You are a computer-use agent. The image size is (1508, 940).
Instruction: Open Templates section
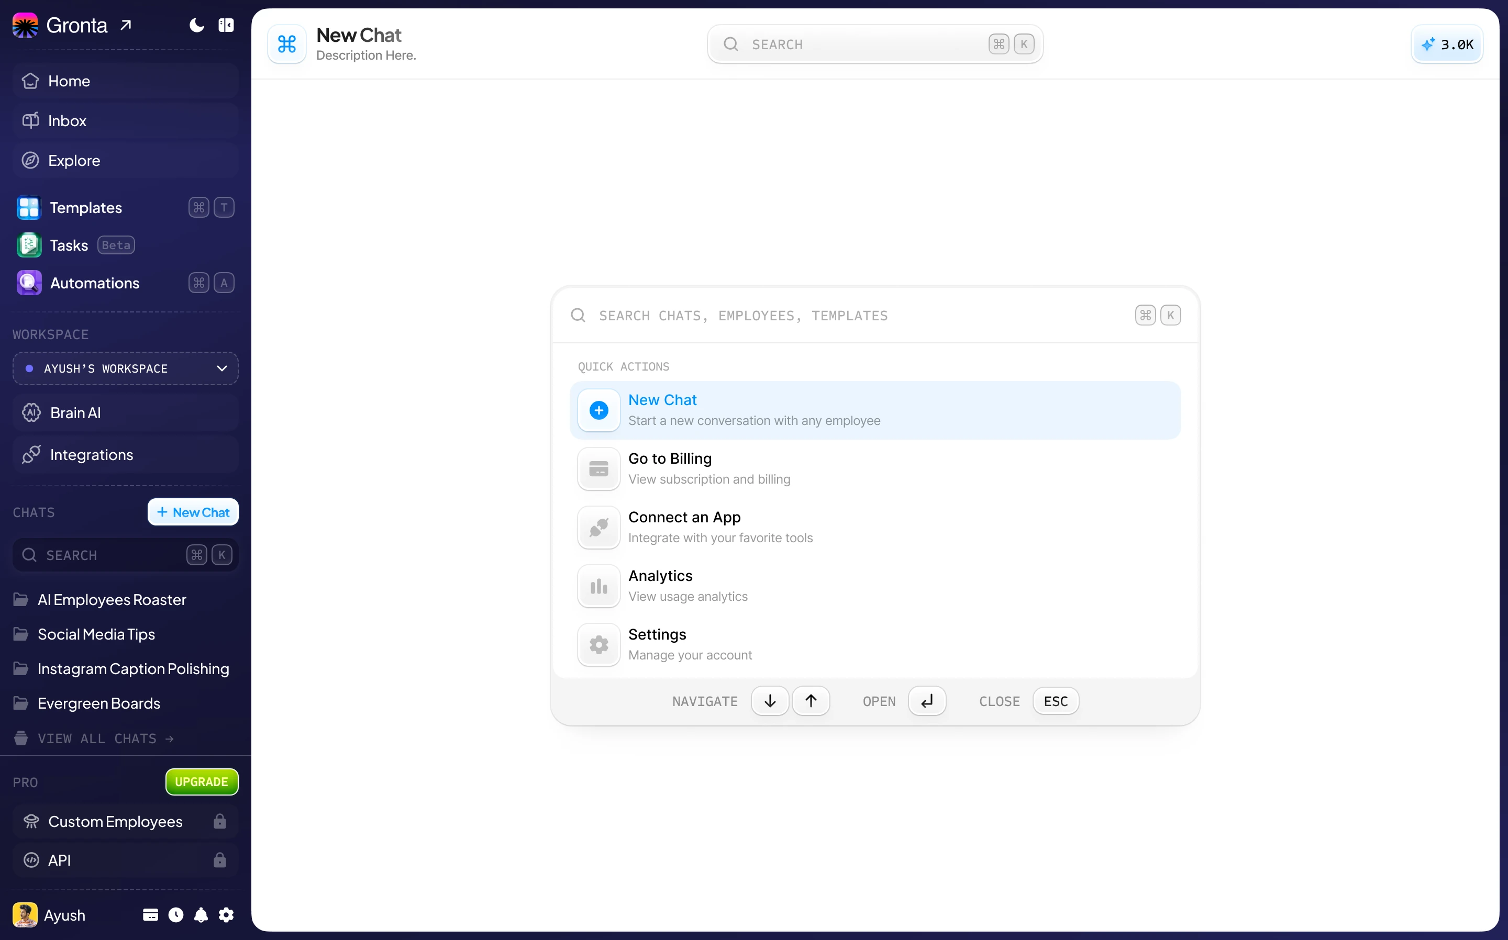coord(125,208)
